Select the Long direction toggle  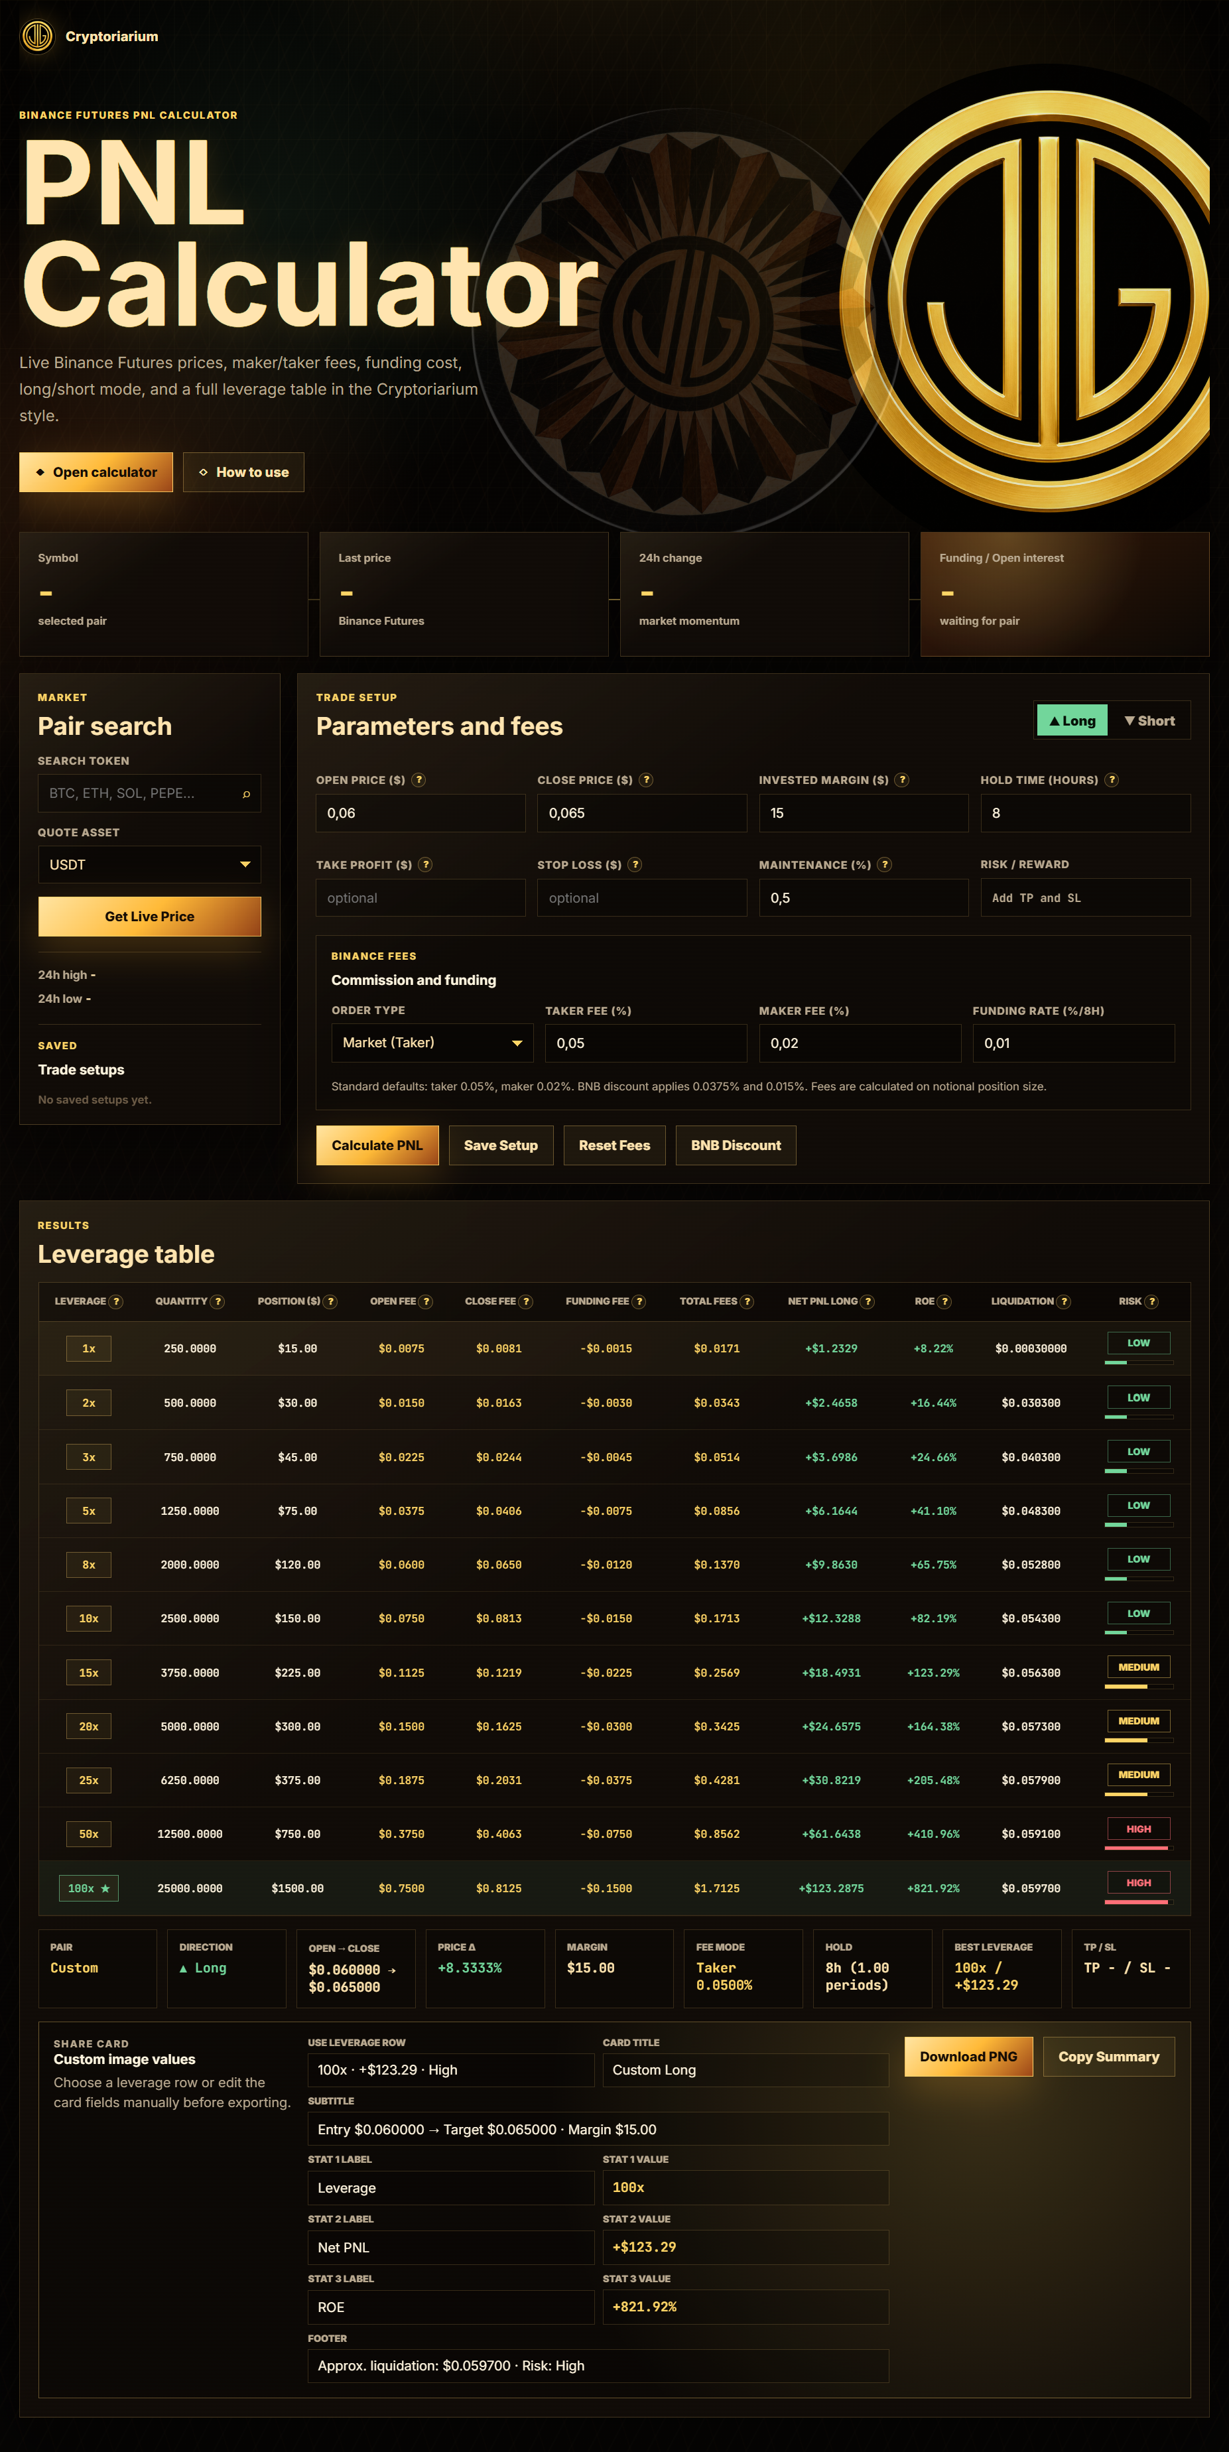tap(1072, 720)
